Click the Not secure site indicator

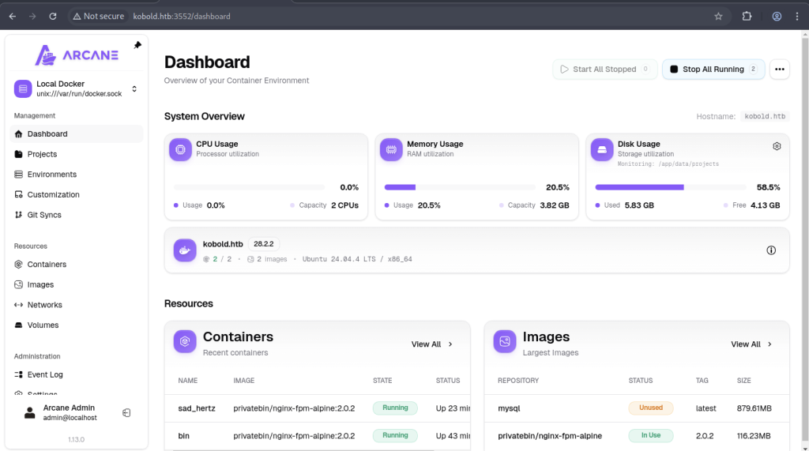click(98, 17)
